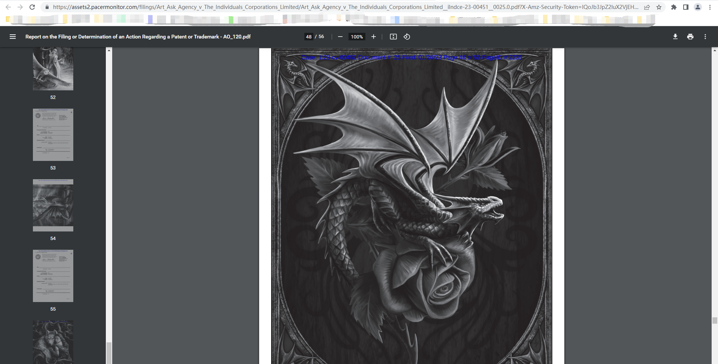Image resolution: width=718 pixels, height=364 pixels.
Task: Rotate the document counterclockwise
Action: point(407,37)
